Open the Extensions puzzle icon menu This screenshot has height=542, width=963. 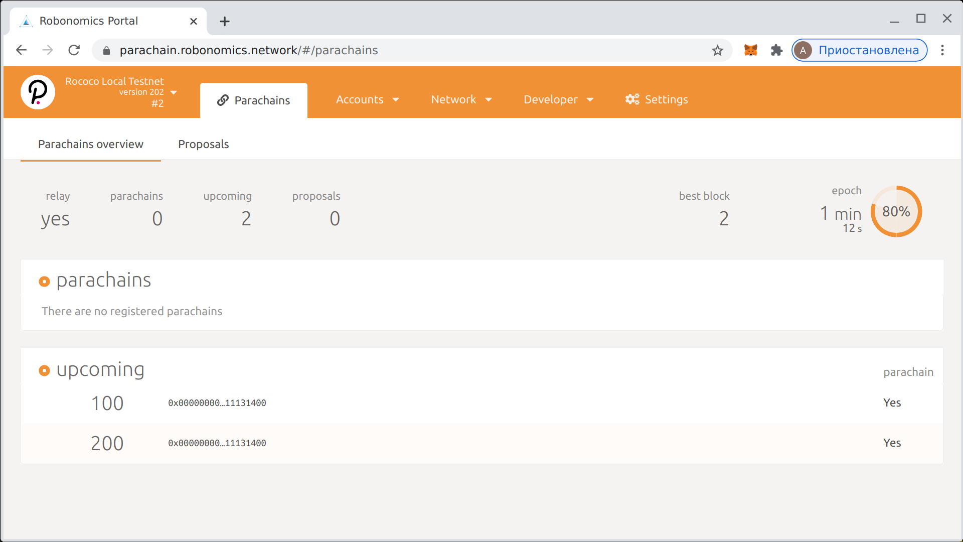777,50
